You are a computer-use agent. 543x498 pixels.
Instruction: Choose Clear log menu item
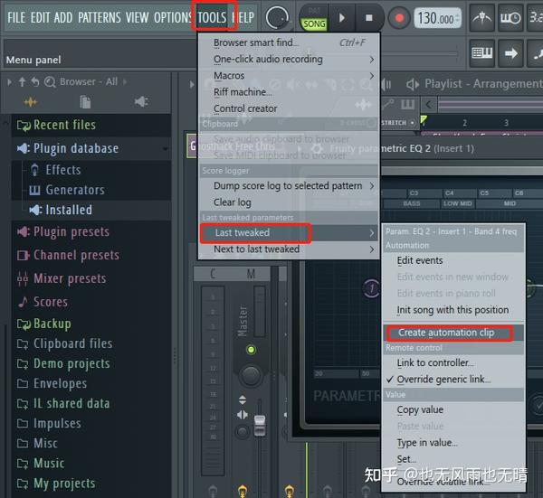tap(289, 202)
